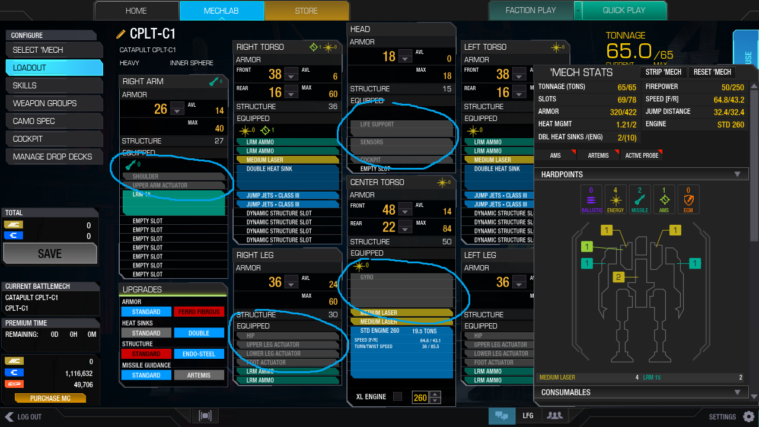Click the orange GXP currency icon

[x=14, y=384]
